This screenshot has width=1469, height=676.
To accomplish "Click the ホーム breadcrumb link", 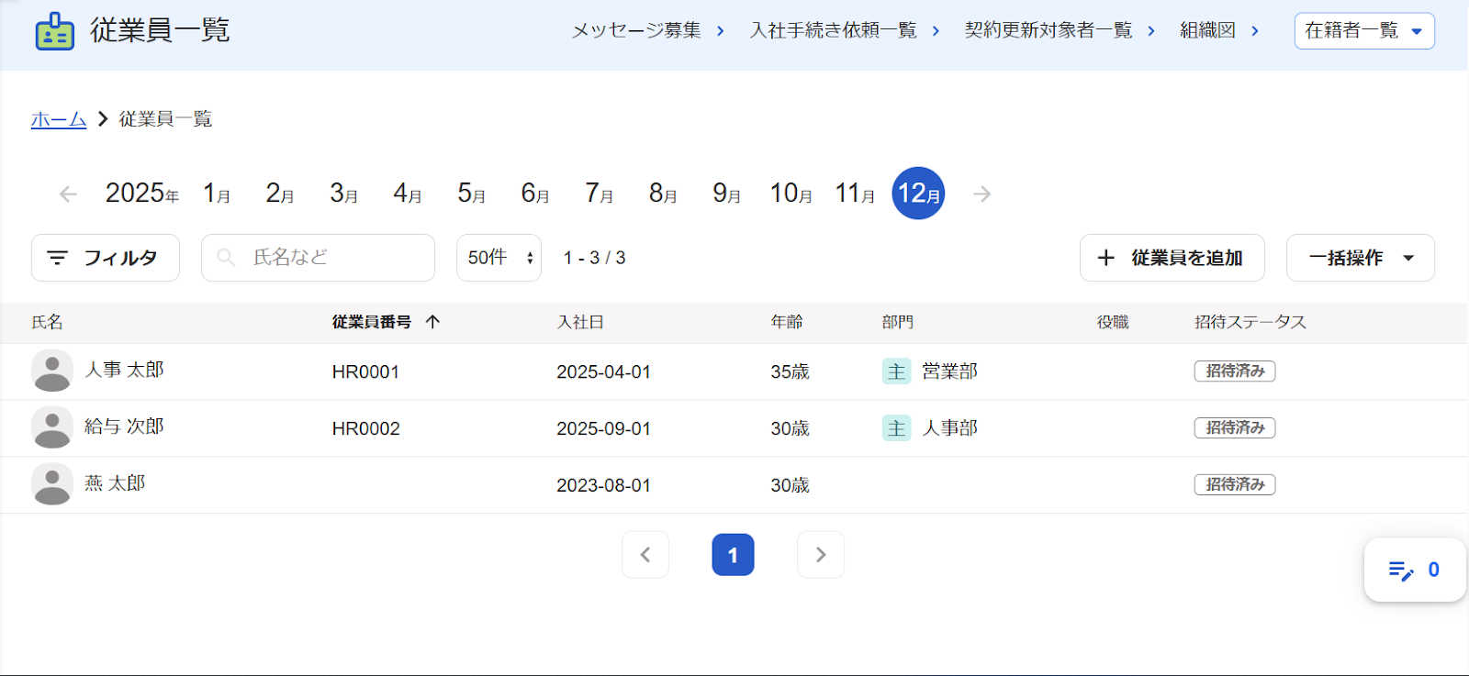I will click(x=59, y=119).
